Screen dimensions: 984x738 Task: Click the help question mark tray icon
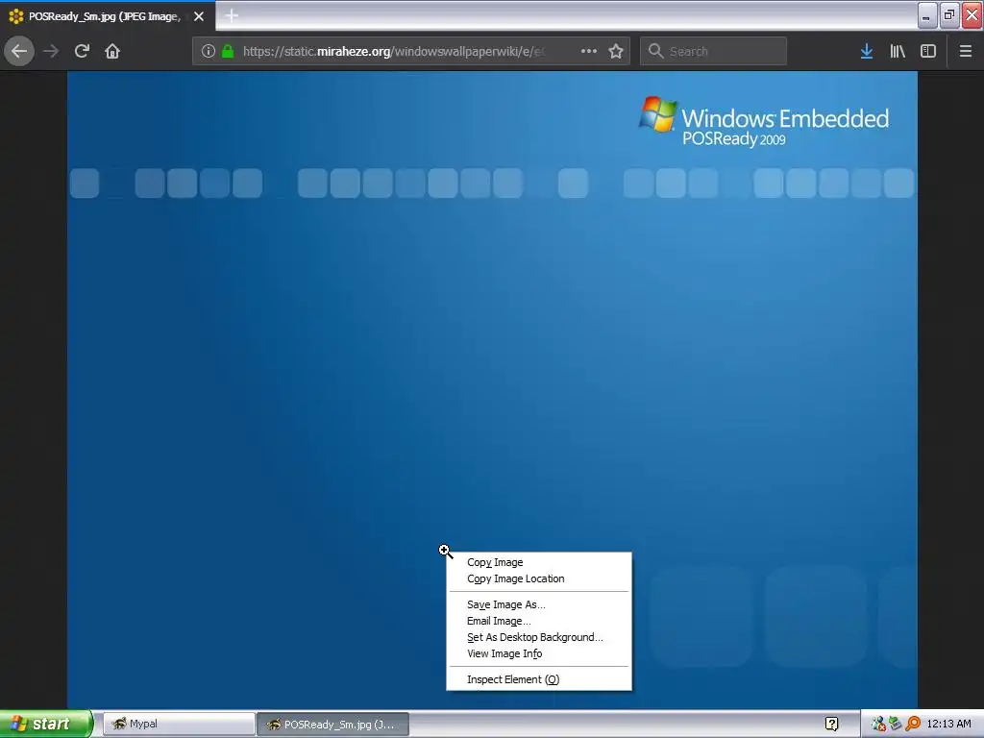(832, 725)
